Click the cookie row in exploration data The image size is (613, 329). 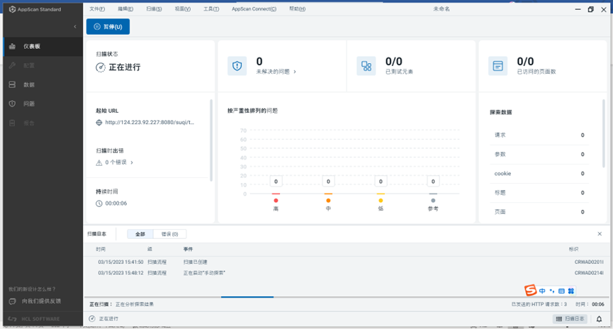click(539, 173)
